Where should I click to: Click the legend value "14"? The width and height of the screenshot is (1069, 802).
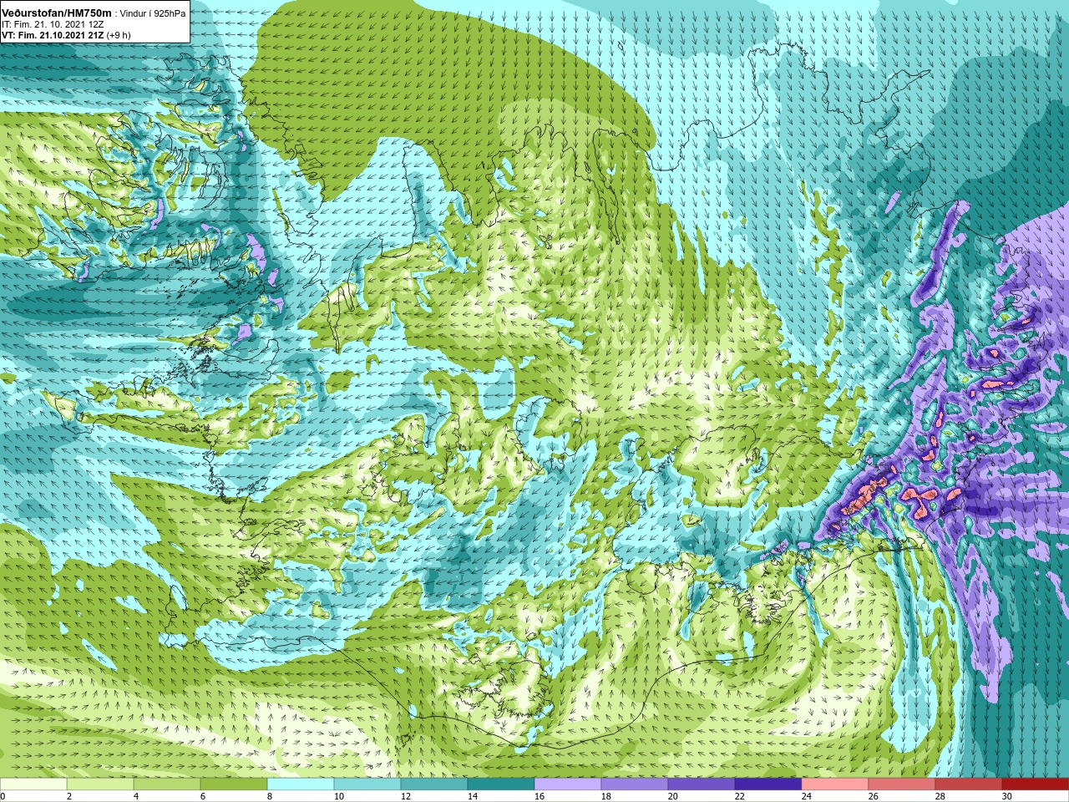point(472,796)
